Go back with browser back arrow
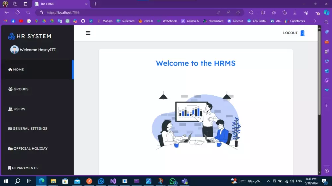 (x=7, y=13)
